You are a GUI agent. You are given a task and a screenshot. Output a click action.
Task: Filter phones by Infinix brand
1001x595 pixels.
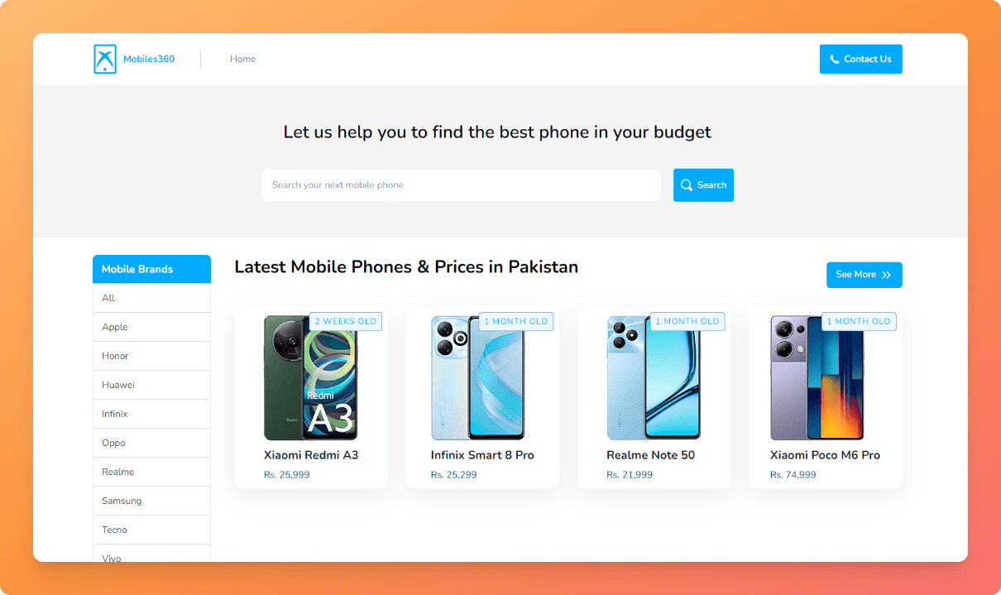point(151,414)
